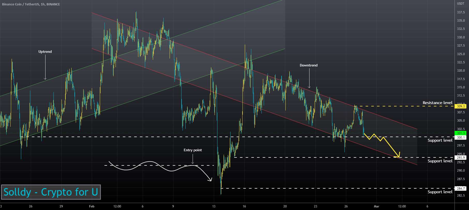Click the 320.0 price axis value
Screen dimensions: 469x210
[x=461, y=71]
